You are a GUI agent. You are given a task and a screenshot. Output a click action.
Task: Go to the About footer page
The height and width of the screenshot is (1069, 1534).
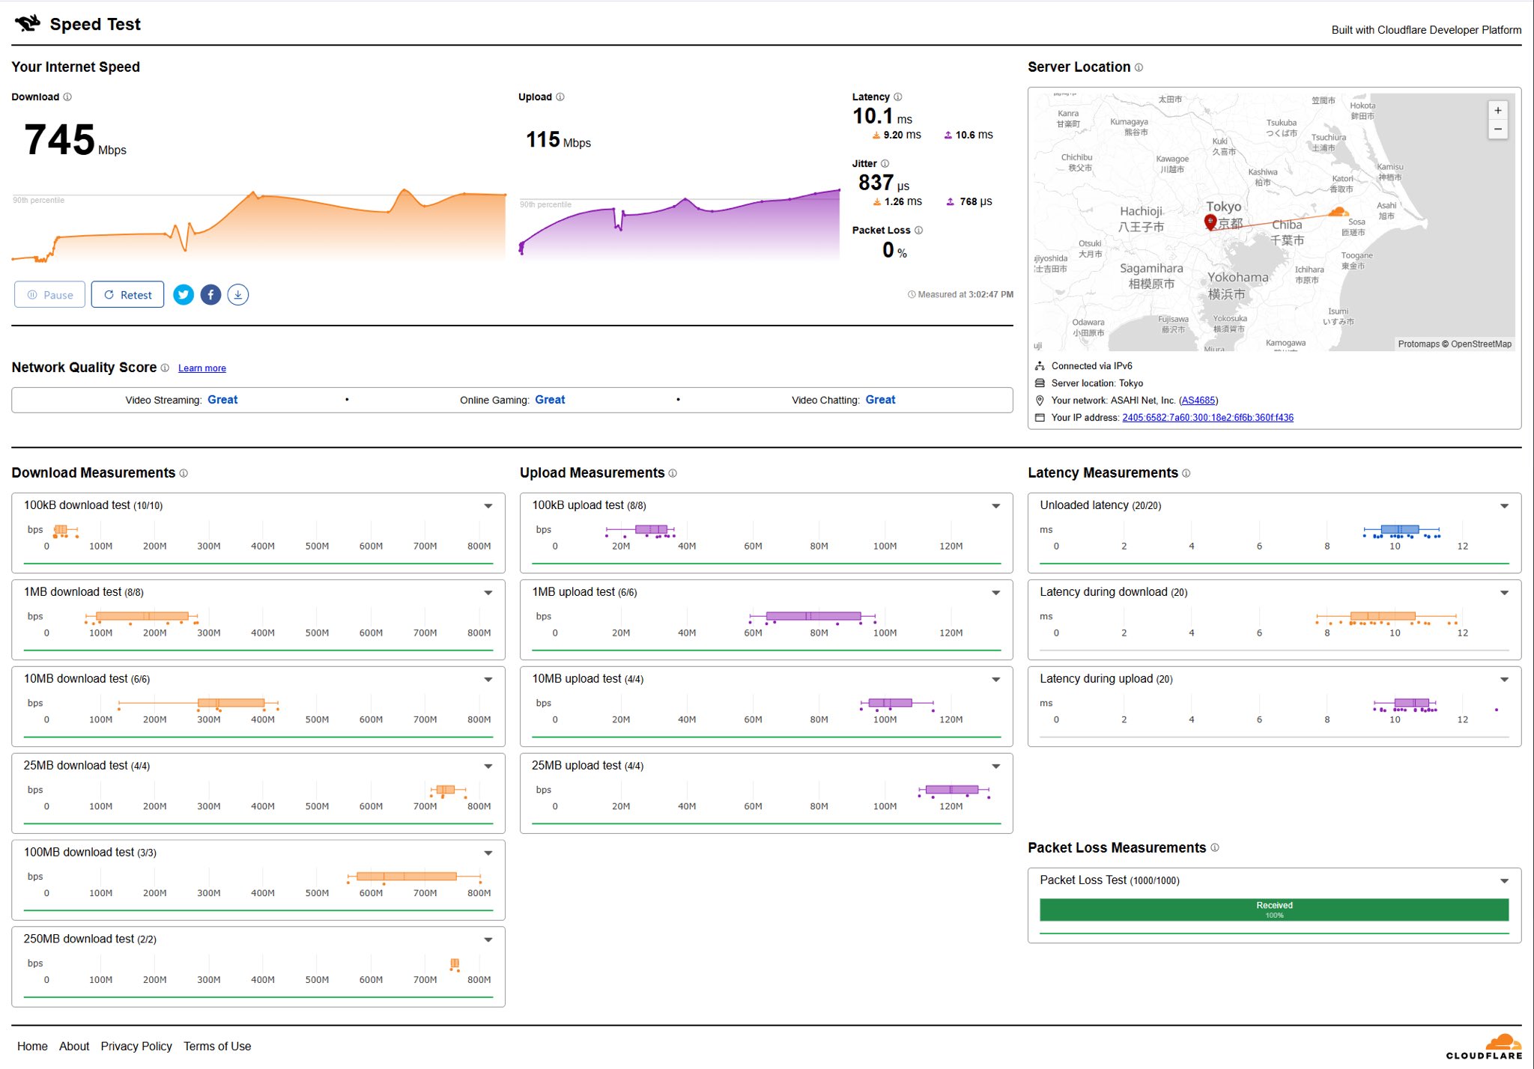74,1047
